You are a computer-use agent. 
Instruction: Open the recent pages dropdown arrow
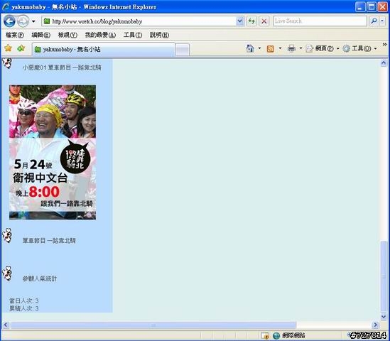pyautogui.click(x=33, y=21)
